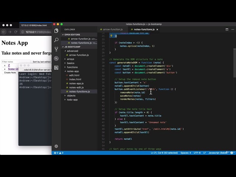
Task: Open the Extensions view in activity bar
Action: pos(56,67)
